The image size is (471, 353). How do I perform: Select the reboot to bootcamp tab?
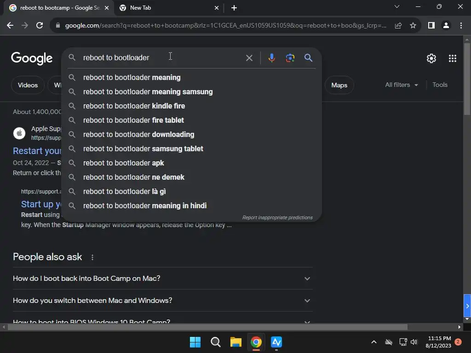58,8
